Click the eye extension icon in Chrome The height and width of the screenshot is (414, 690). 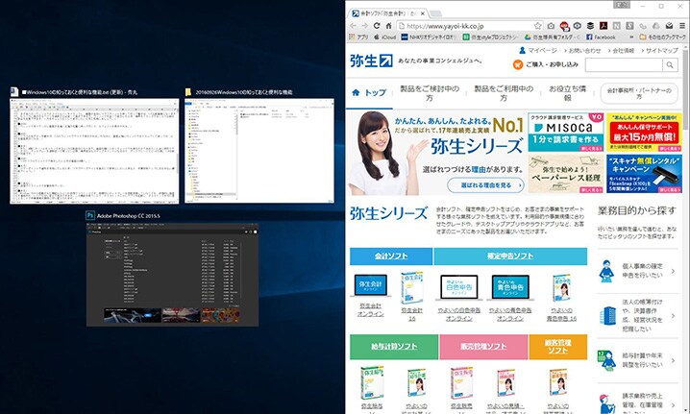point(578,26)
